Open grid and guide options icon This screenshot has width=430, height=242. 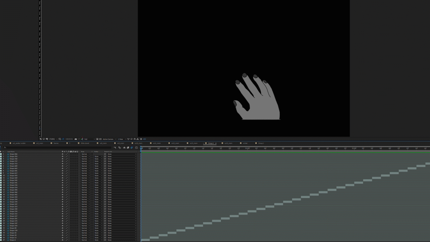coord(59,139)
